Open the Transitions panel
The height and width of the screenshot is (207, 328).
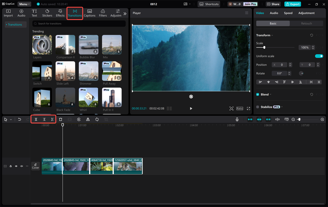[x=75, y=13]
